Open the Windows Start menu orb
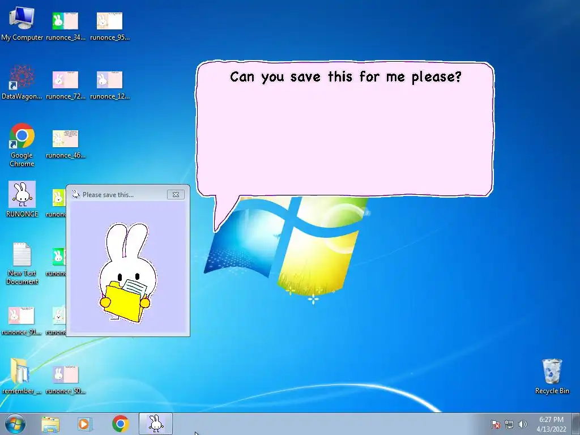580x435 pixels. 15,424
